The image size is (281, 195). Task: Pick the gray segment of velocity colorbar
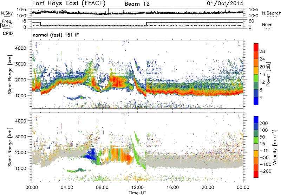click(x=256, y=147)
